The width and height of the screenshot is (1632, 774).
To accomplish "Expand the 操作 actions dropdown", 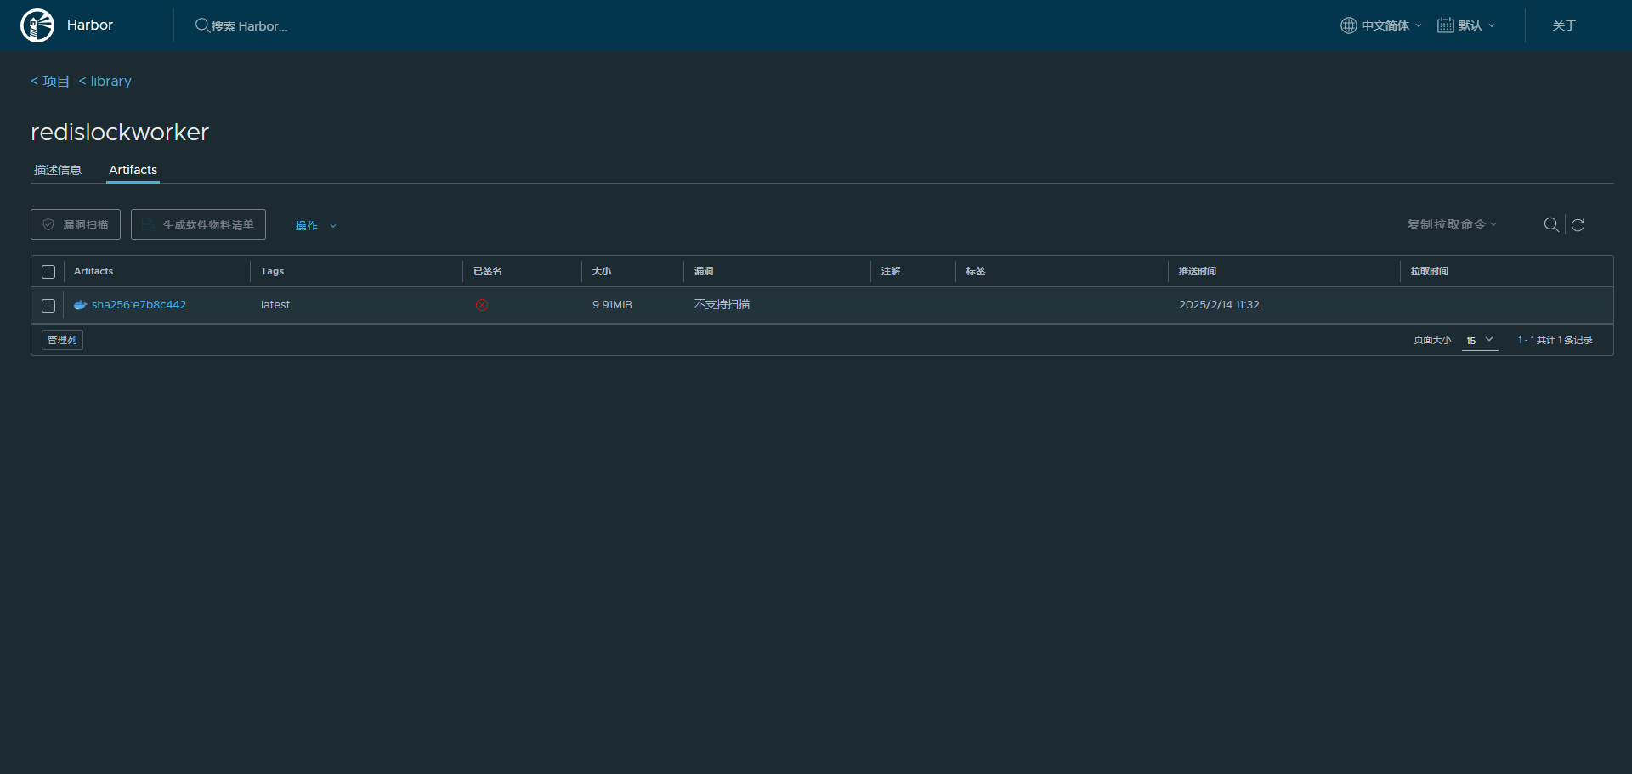I will coord(316,225).
